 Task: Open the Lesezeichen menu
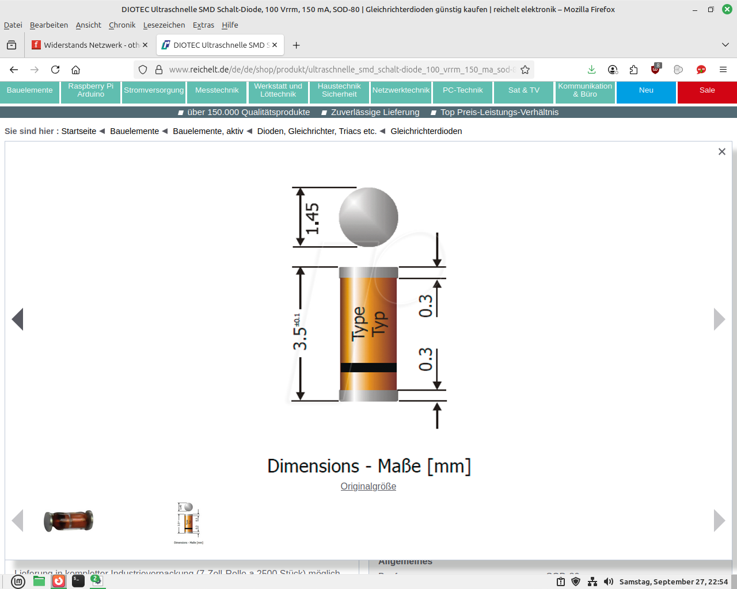pyautogui.click(x=164, y=25)
